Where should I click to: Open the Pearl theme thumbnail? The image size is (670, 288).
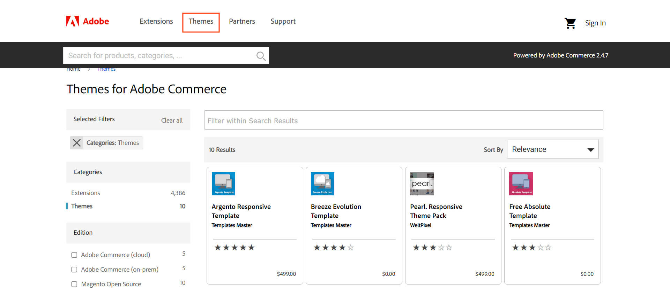point(422,184)
